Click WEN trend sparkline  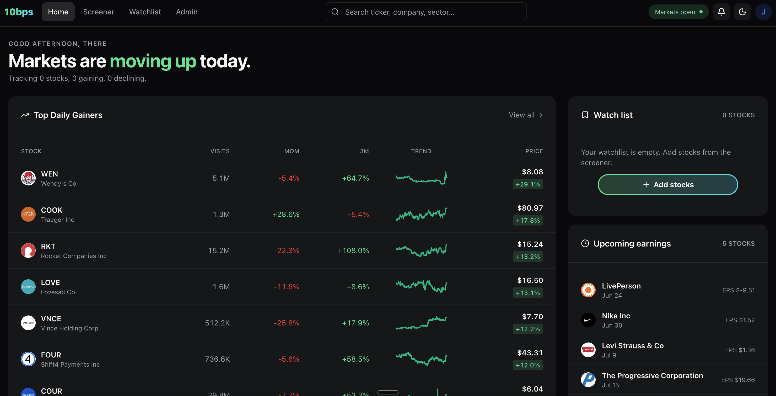pyautogui.click(x=421, y=178)
